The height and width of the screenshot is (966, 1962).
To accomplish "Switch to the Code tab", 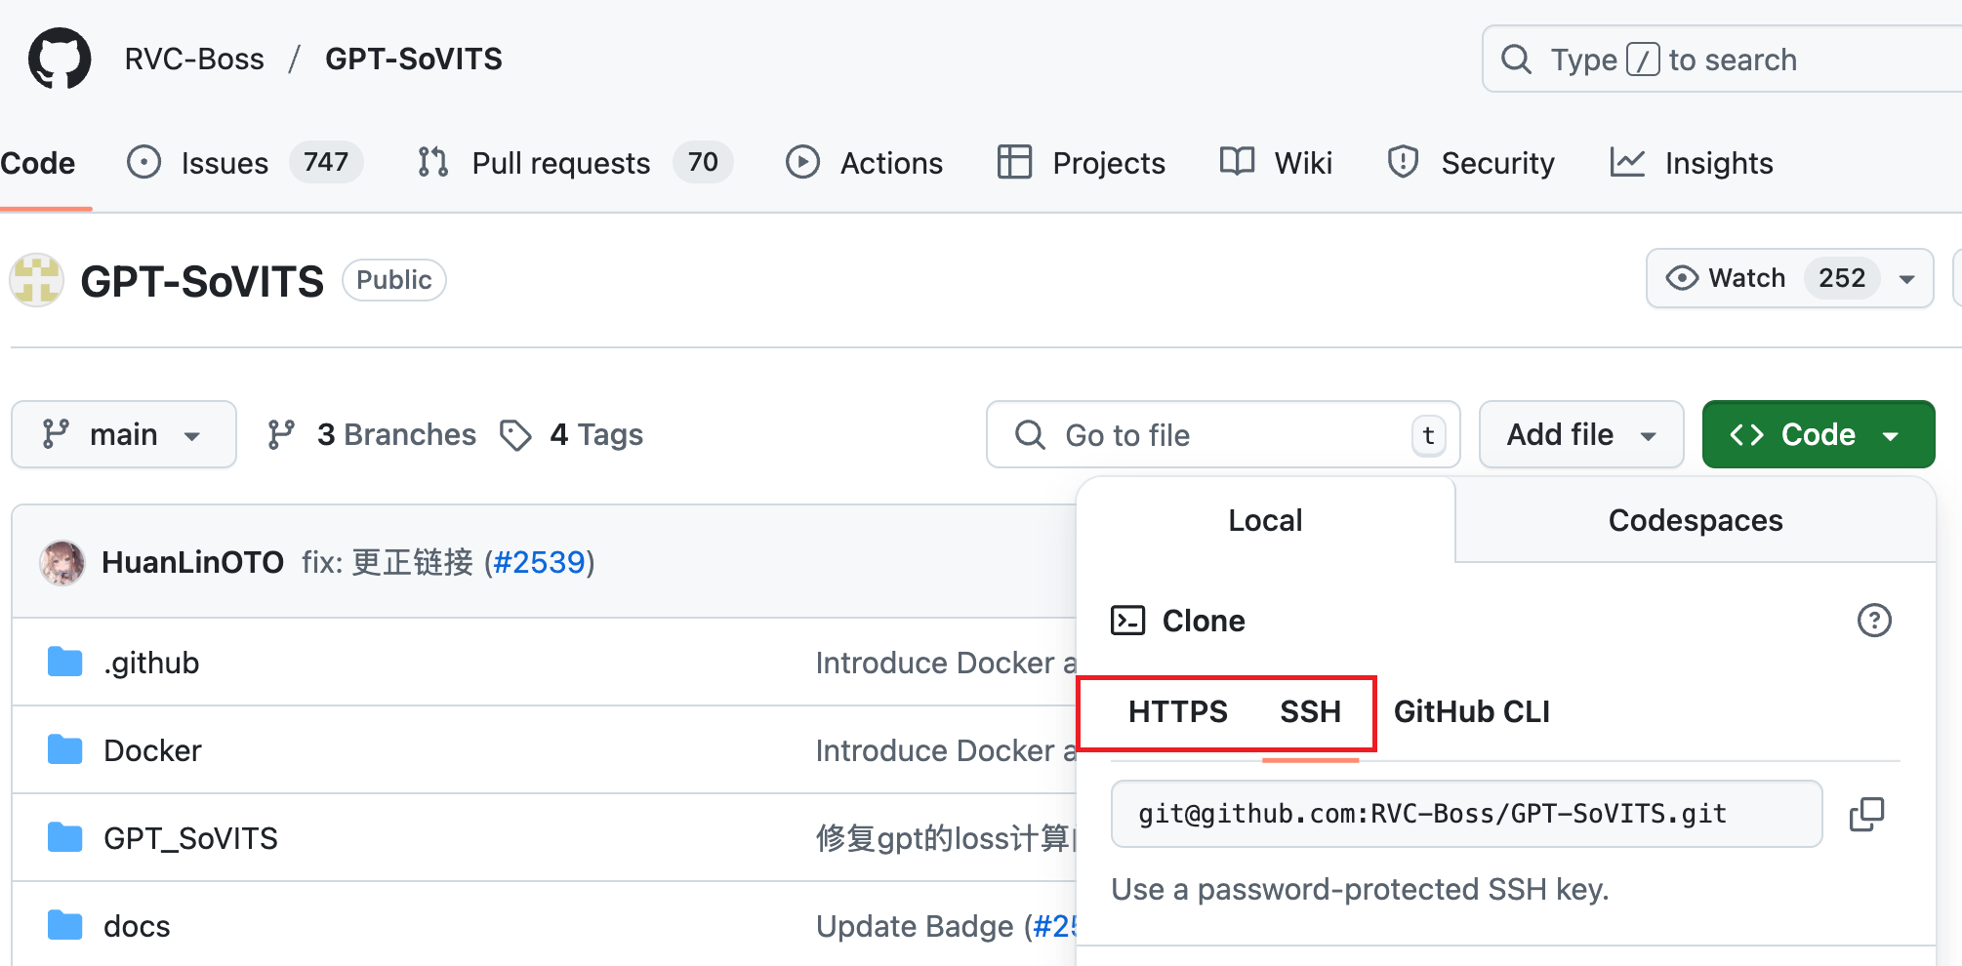I will coord(38,163).
